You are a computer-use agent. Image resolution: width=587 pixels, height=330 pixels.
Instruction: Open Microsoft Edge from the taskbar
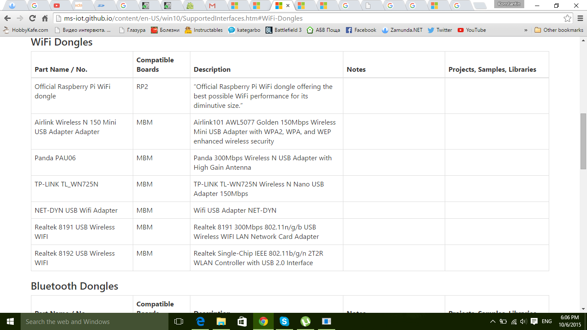click(200, 321)
